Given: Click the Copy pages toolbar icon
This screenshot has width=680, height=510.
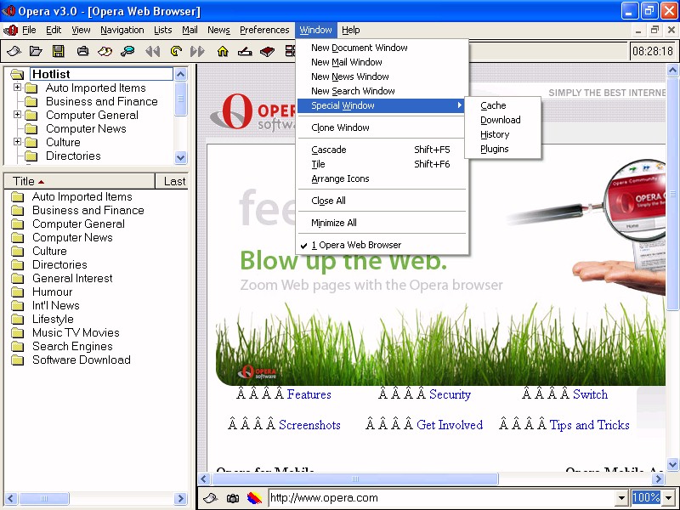Looking at the screenshot, I should pos(105,51).
